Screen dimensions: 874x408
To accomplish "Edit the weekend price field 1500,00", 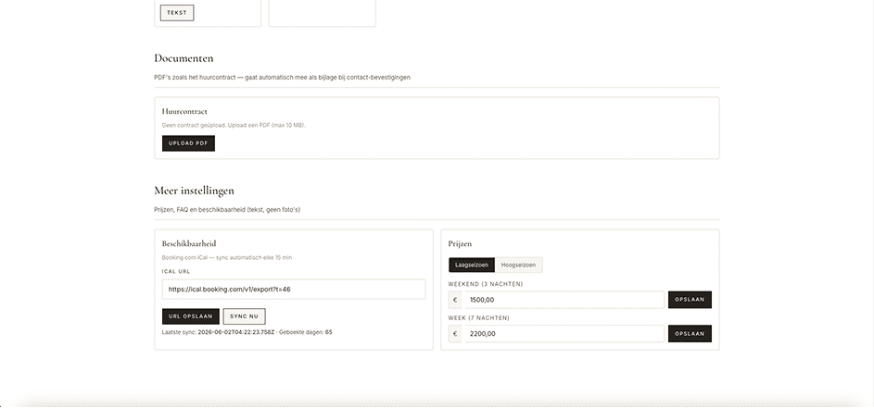I will (564, 300).
